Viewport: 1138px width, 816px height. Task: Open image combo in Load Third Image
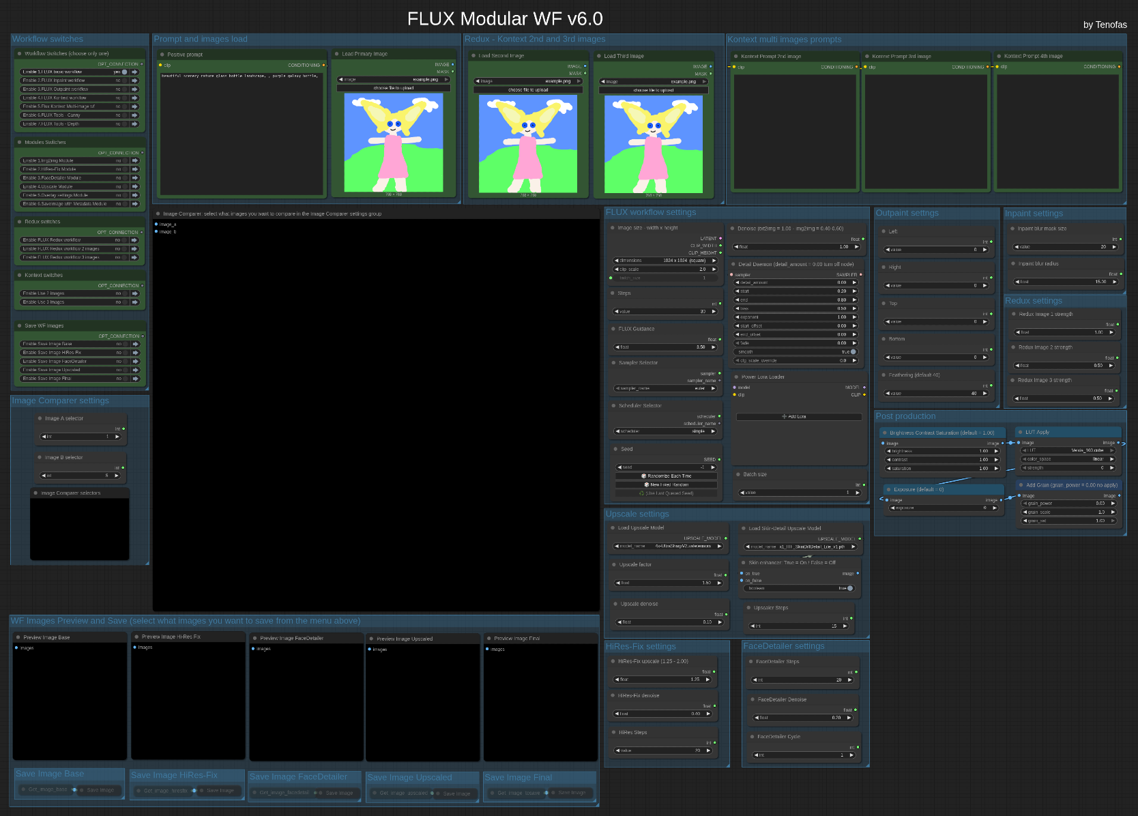[x=654, y=82]
